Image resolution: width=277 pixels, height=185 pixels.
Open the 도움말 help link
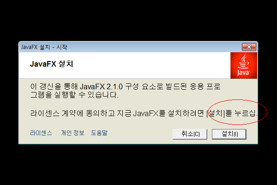(x=99, y=133)
